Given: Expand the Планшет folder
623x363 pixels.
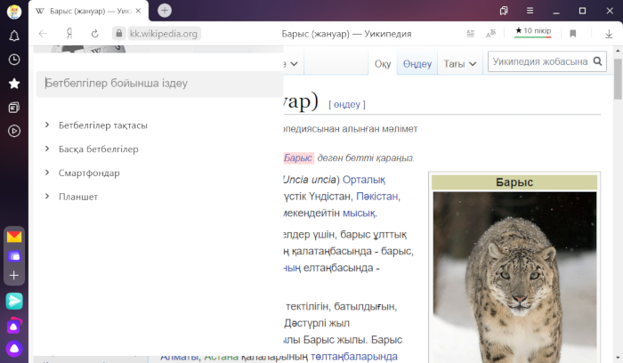Looking at the screenshot, I should 47,197.
